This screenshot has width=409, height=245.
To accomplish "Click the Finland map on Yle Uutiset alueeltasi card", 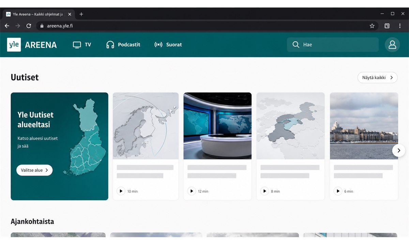I will click(x=85, y=138).
